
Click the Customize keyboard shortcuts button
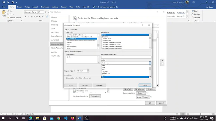95,96
